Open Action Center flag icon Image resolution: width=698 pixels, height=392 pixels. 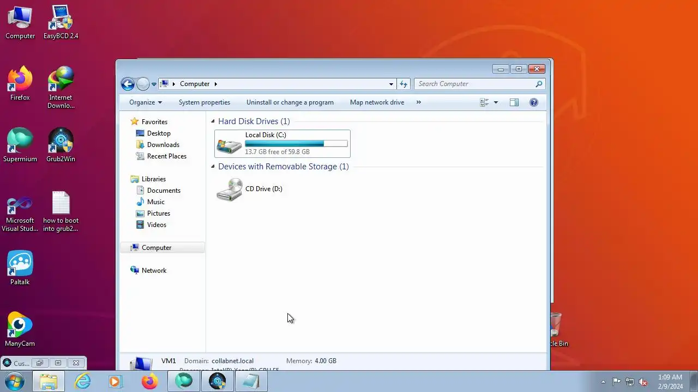coord(616,382)
